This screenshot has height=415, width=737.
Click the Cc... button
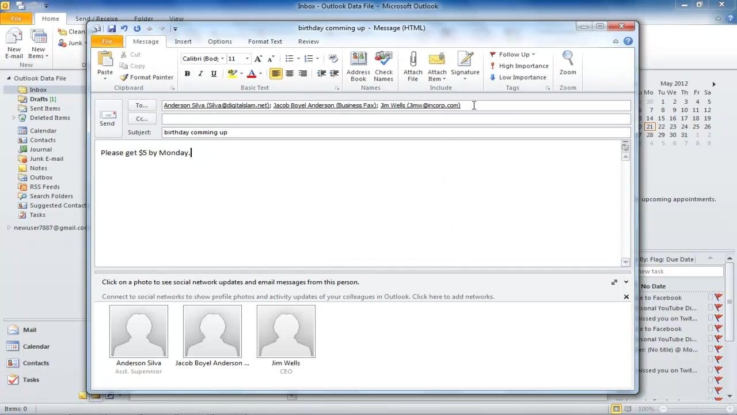[x=142, y=119]
